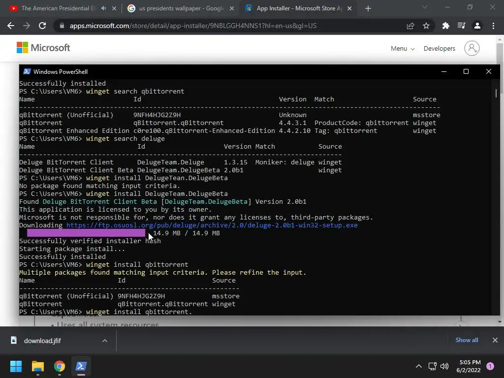
Task: Close the Windows PowerShell window
Action: coord(489,71)
